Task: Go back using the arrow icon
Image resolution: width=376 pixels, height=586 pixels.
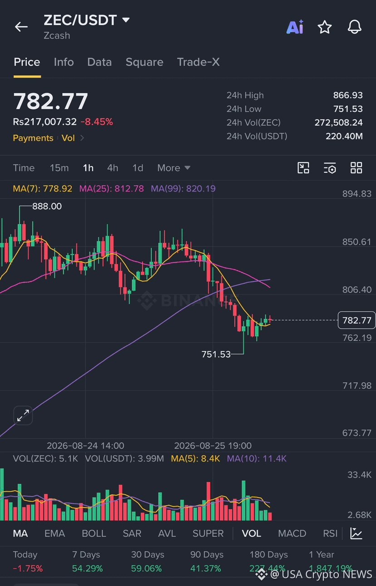Action: 21,27
